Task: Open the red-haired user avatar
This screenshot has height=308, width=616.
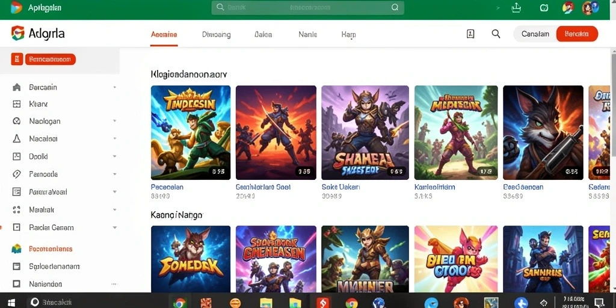Action: tap(568, 7)
